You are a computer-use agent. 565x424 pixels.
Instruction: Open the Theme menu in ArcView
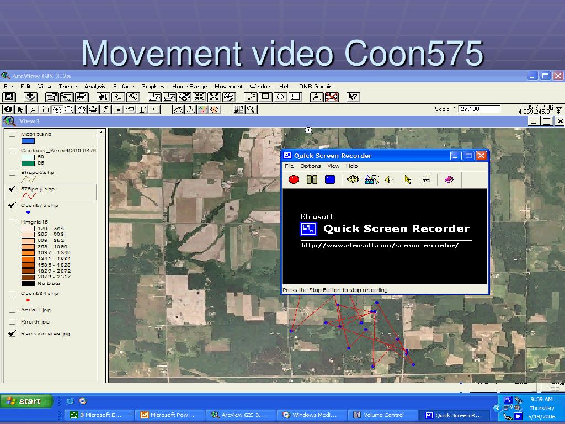(68, 87)
